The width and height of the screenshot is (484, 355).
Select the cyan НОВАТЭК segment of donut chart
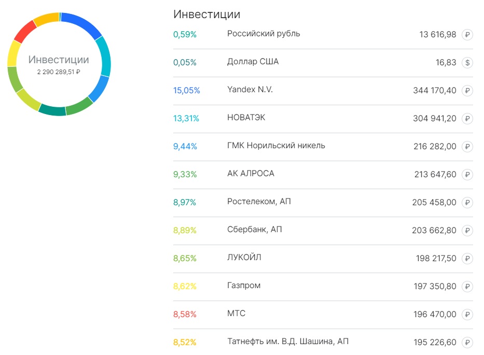coord(105,56)
